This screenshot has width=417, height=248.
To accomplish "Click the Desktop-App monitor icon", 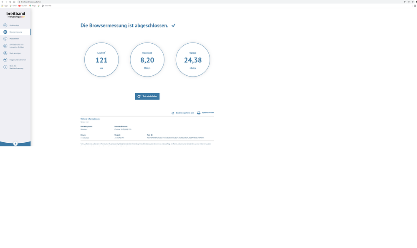I will click(5, 25).
